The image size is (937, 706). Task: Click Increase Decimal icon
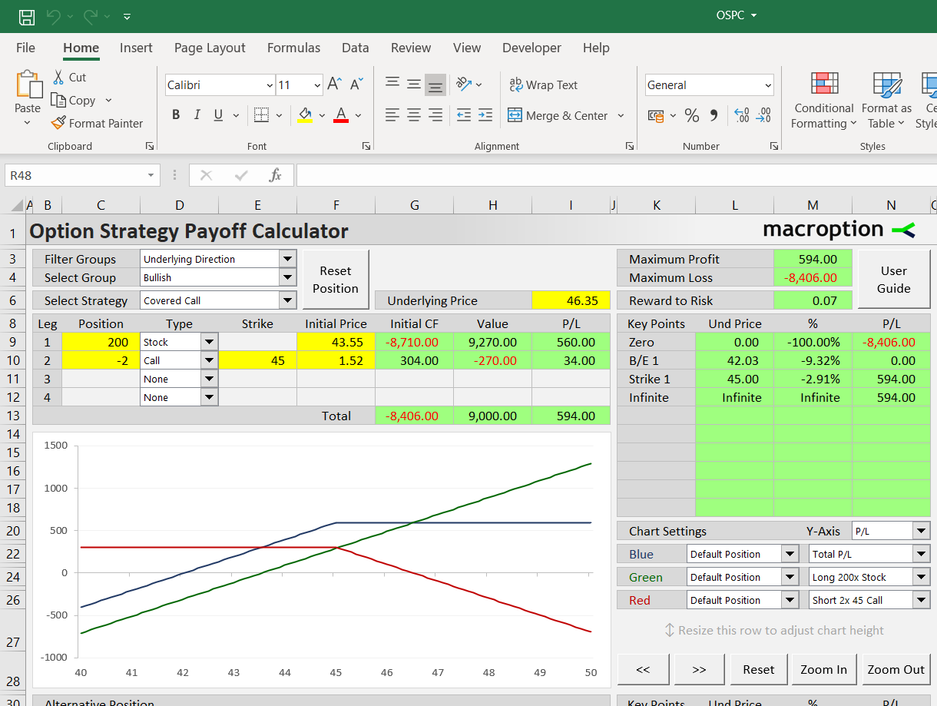[742, 115]
